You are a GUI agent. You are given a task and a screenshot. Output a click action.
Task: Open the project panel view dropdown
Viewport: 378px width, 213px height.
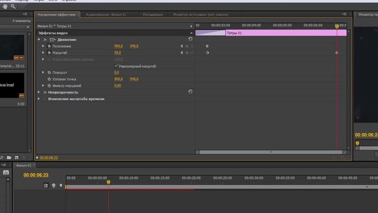28,27
